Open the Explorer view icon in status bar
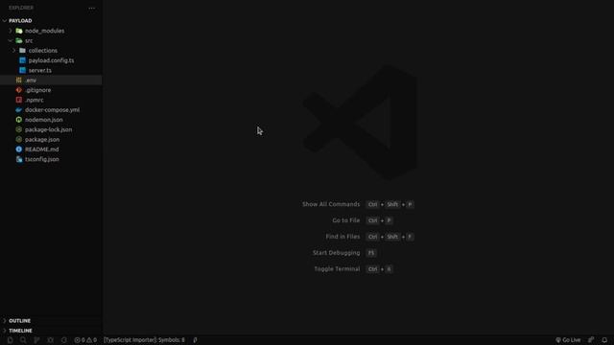 click(11, 340)
